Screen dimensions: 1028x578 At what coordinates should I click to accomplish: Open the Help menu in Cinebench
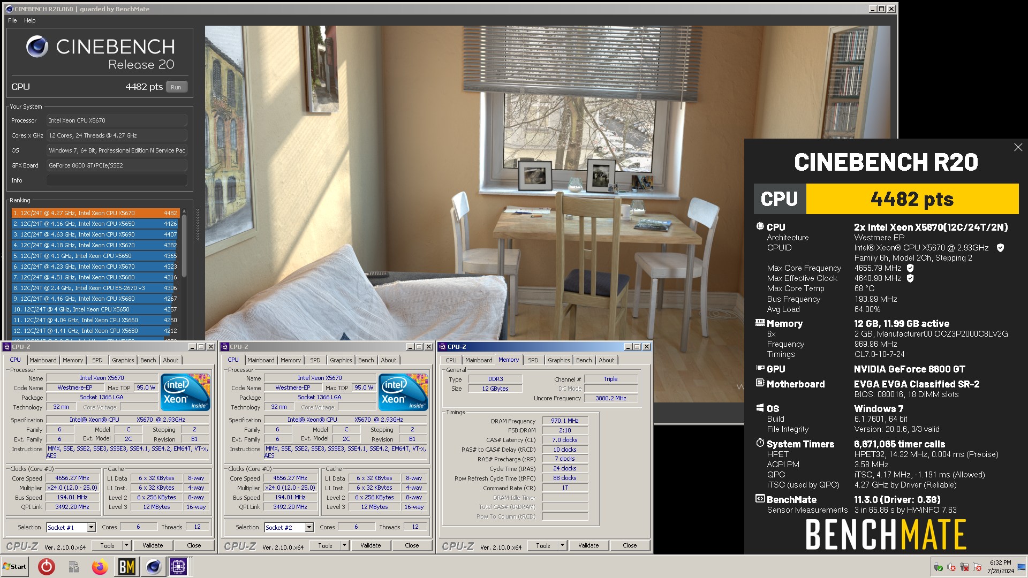pos(29,20)
